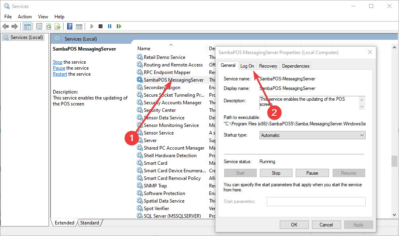
Task: Click the Pause button in Properties
Action: pos(312,173)
